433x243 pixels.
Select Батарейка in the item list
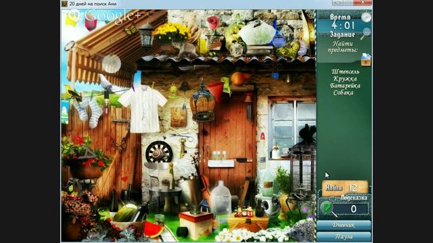345,86
